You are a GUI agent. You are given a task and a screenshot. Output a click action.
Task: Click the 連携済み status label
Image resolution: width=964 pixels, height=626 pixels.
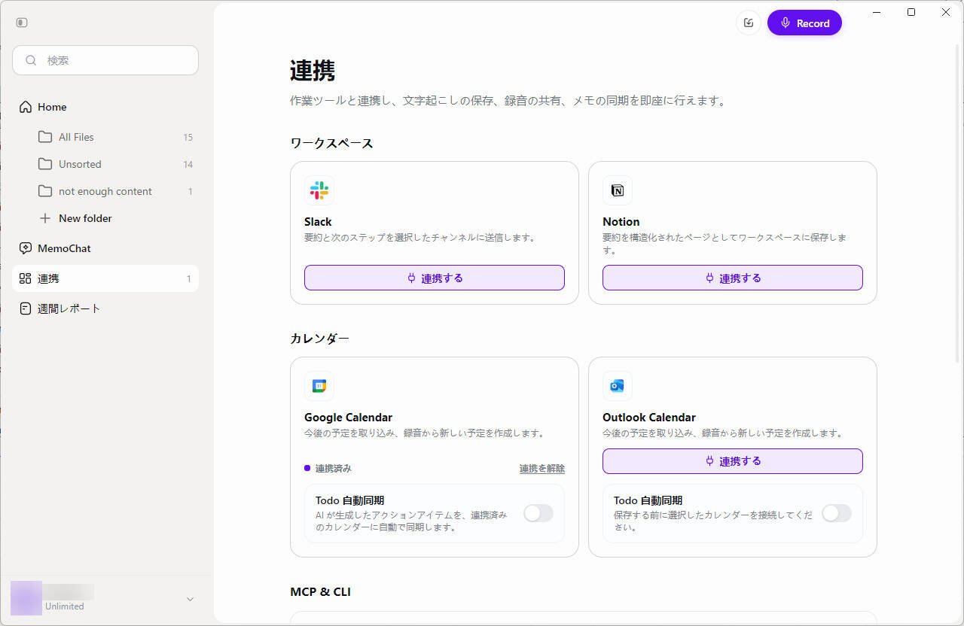[333, 468]
